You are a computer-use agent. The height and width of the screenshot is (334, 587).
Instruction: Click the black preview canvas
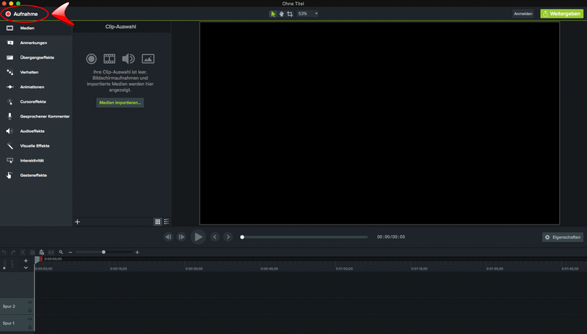click(379, 123)
